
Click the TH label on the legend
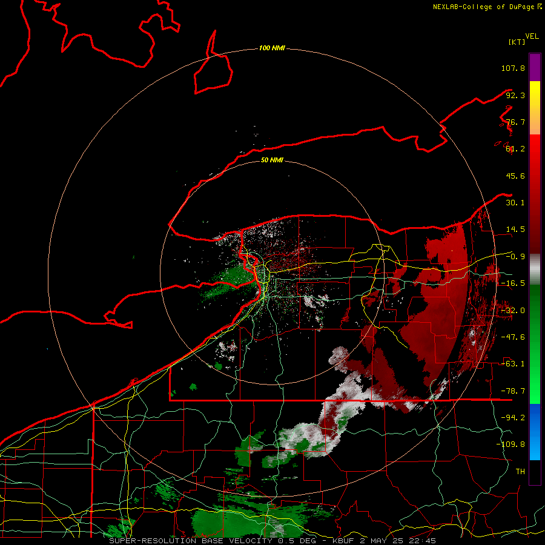pyautogui.click(x=520, y=472)
